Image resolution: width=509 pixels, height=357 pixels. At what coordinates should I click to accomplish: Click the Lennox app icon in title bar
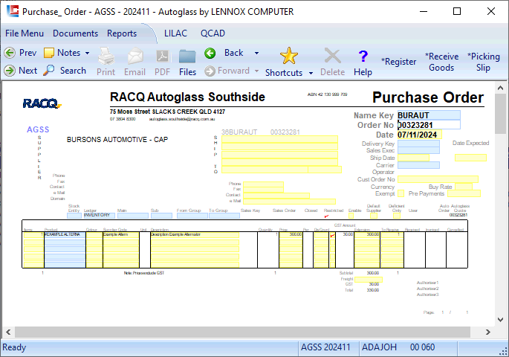(13, 11)
